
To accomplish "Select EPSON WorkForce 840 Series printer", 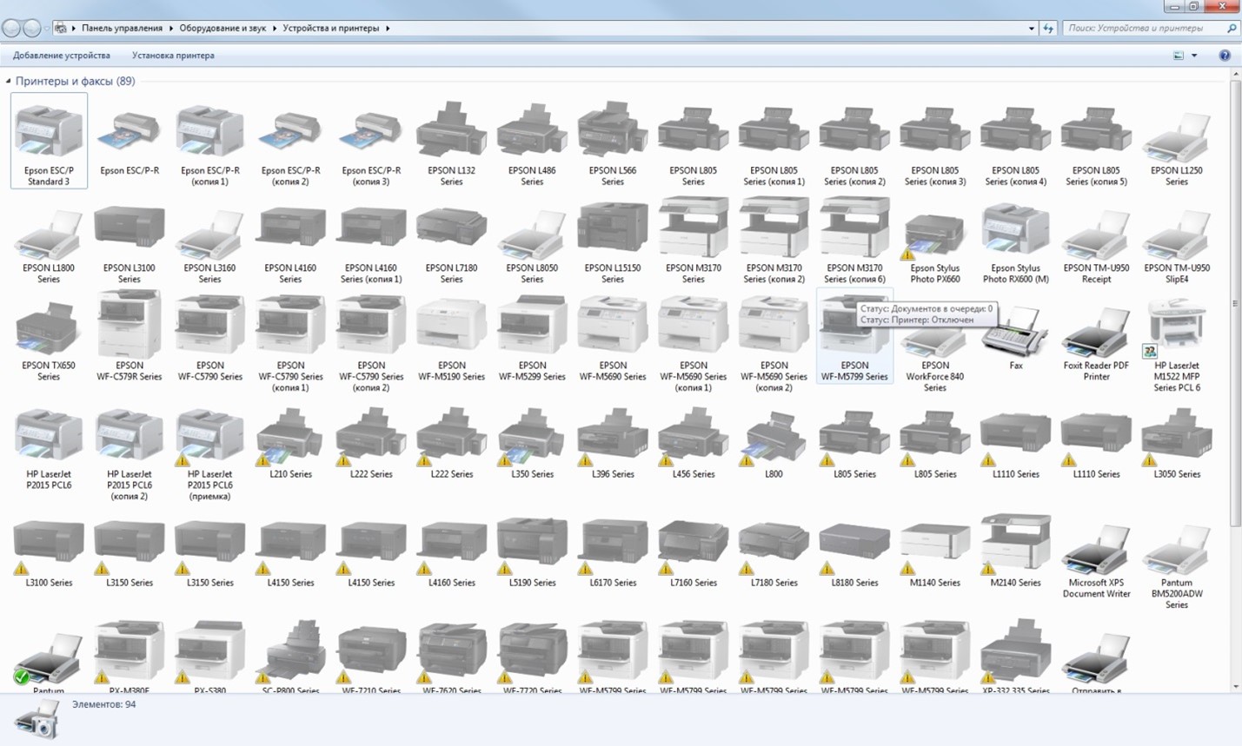I will click(935, 360).
